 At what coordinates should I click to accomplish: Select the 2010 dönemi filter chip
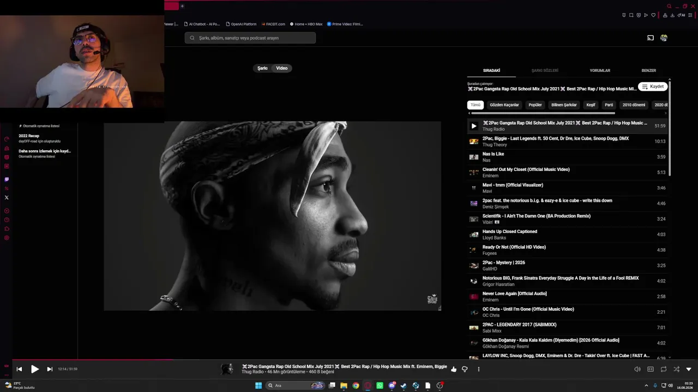pyautogui.click(x=634, y=105)
